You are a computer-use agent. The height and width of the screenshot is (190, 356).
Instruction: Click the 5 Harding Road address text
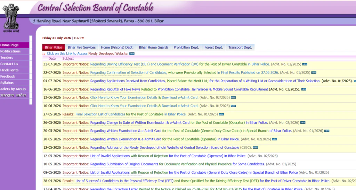[x=98, y=21]
